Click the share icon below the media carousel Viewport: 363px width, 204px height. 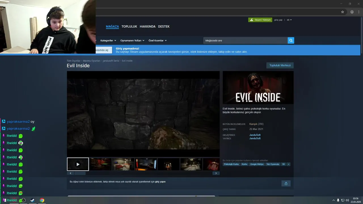coord(286,183)
